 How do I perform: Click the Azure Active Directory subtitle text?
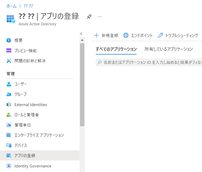37,24
